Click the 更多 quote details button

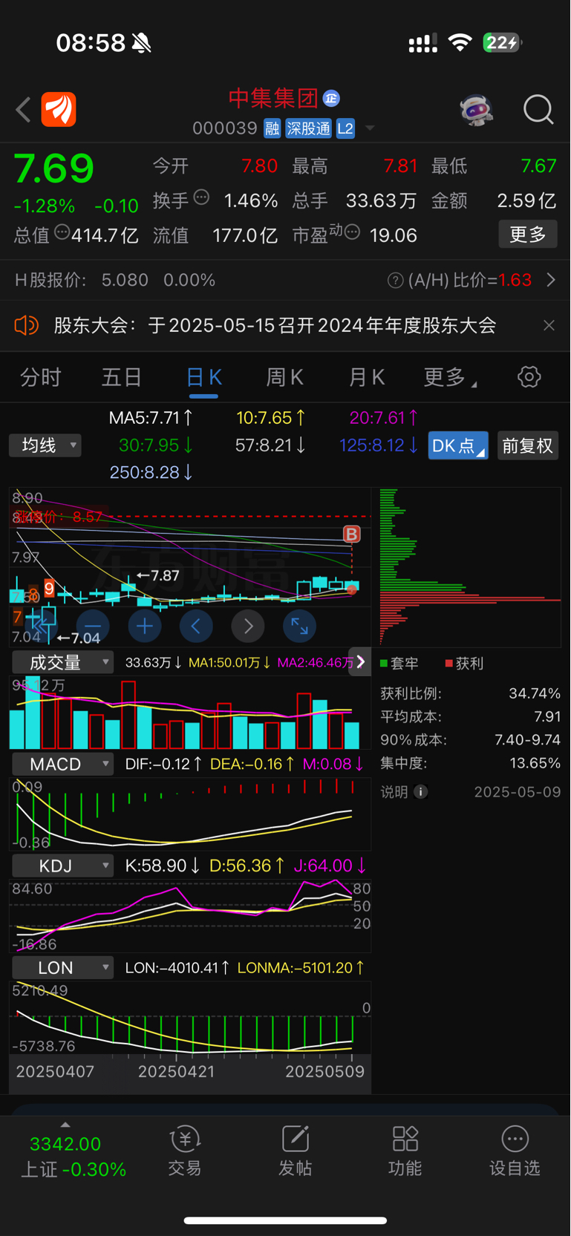click(x=528, y=235)
